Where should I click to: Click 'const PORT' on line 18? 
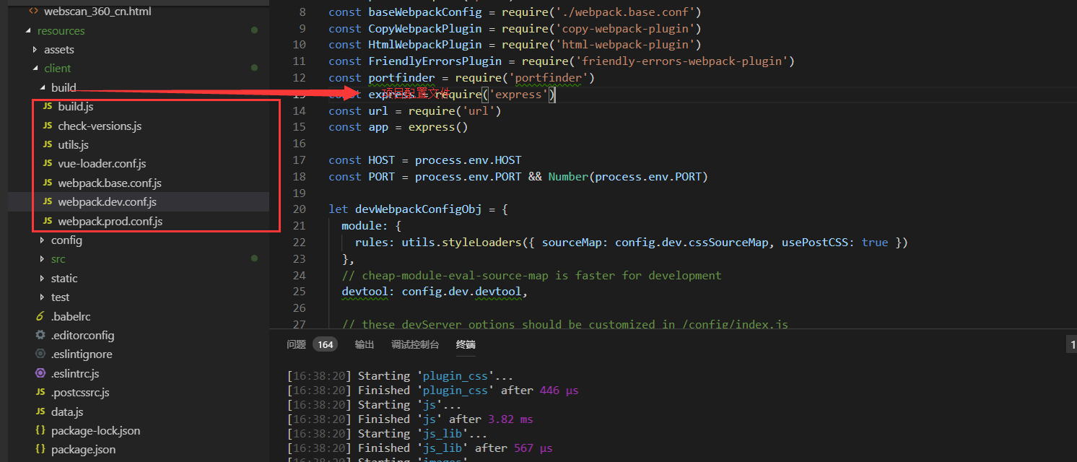pyautogui.click(x=362, y=177)
